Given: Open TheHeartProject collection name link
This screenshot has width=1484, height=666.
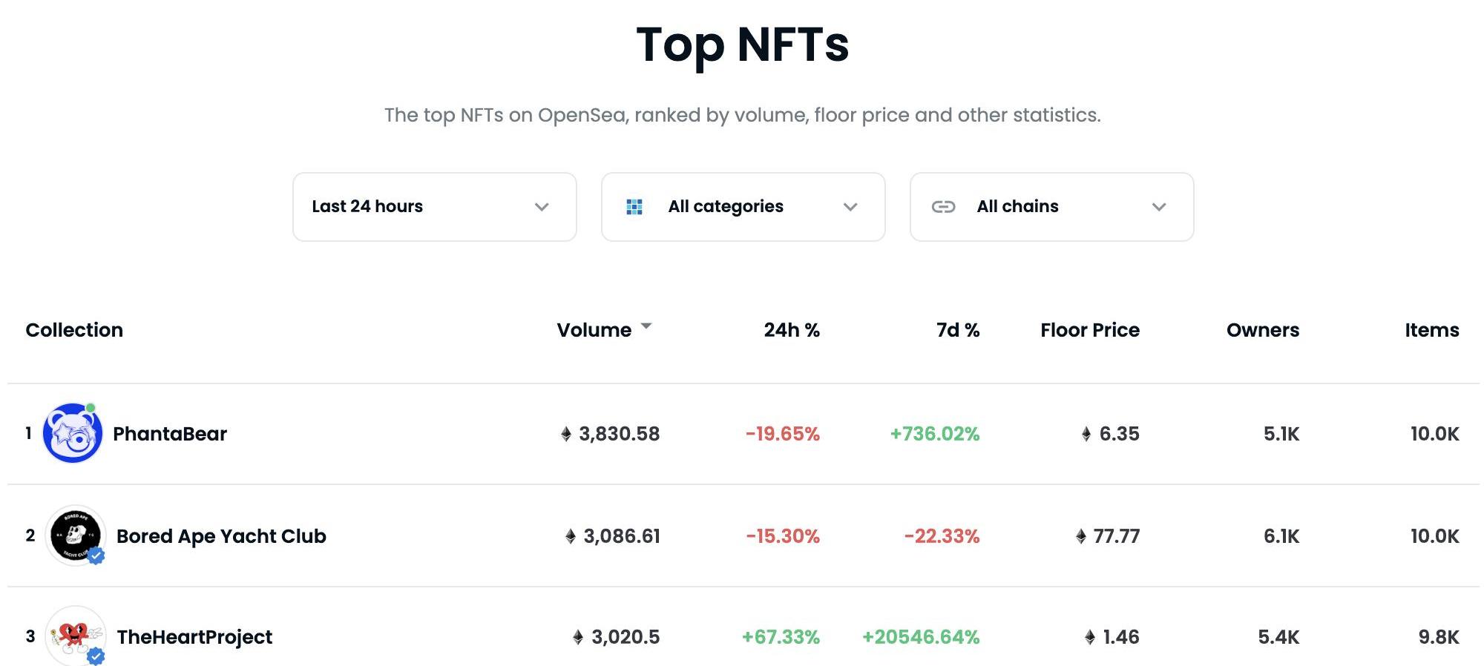Looking at the screenshot, I should pos(194,637).
